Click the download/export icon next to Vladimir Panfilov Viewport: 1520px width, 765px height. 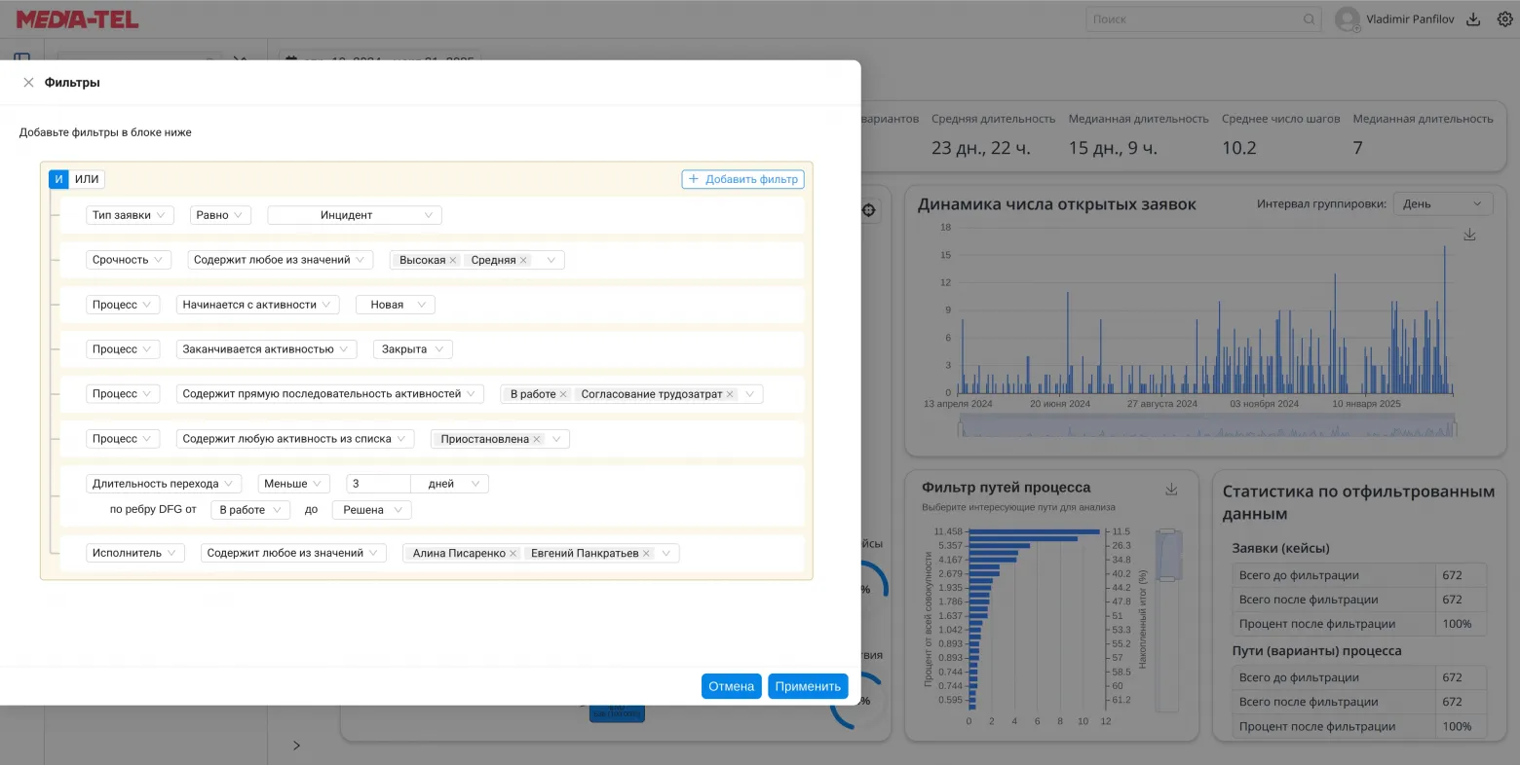1472,18
